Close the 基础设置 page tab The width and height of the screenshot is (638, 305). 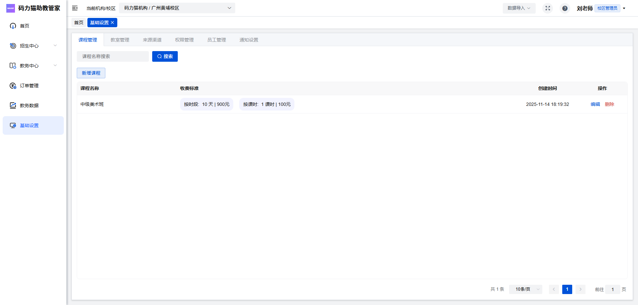pyautogui.click(x=112, y=23)
